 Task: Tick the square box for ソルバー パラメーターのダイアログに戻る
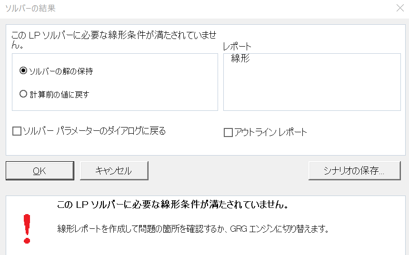click(x=17, y=131)
